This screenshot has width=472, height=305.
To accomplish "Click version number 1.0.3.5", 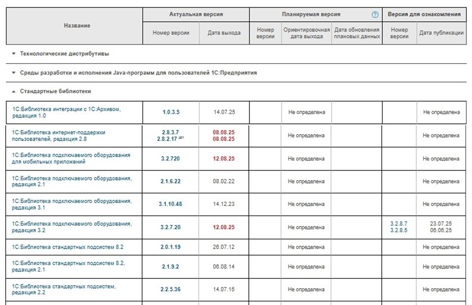I will pos(171,112).
